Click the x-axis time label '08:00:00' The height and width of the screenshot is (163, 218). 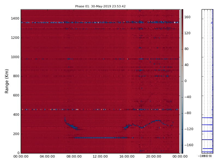(x=74, y=156)
